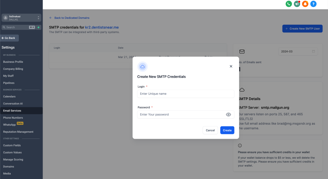Click the calendar icon in date field
This screenshot has height=179, width=328.
pyautogui.click(x=313, y=51)
